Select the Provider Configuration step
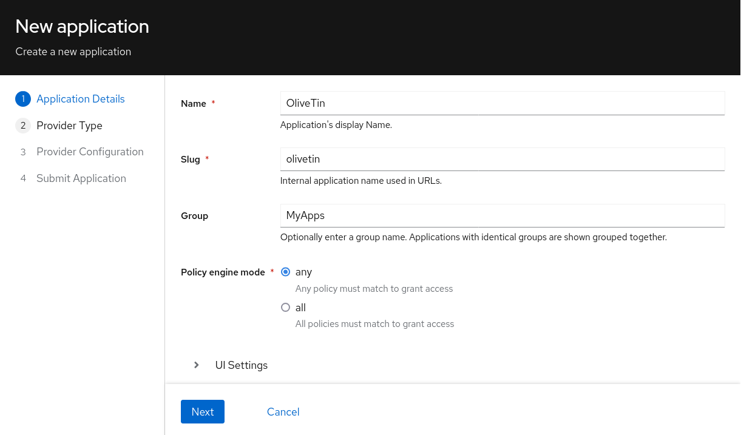 coord(90,152)
